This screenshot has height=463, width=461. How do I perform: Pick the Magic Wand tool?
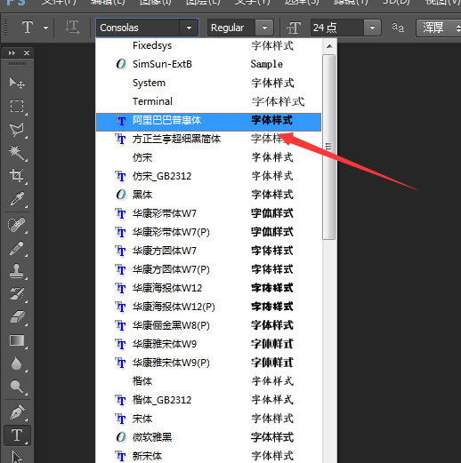(x=17, y=153)
